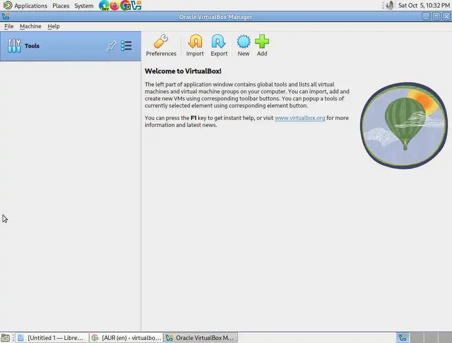
Task: Click the volume speaker icon
Action: coord(389,5)
